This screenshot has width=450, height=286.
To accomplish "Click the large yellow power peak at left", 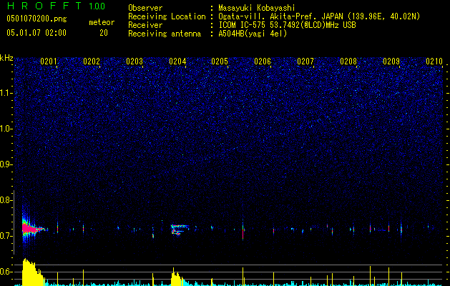I will pos(32,272).
